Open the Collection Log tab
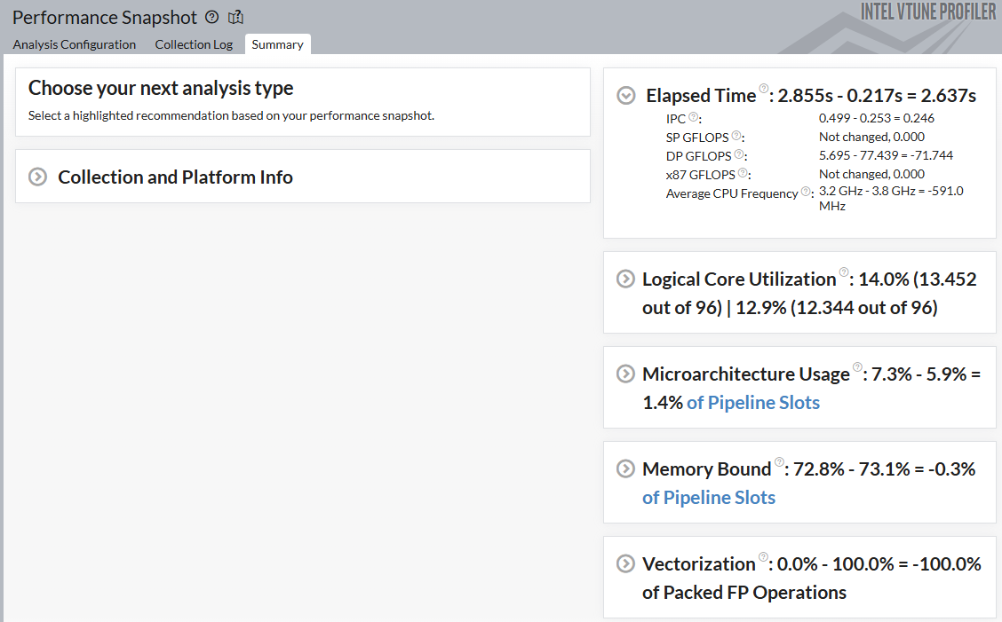The width and height of the screenshot is (1002, 622). pos(194,44)
